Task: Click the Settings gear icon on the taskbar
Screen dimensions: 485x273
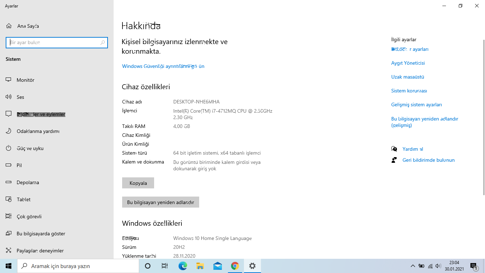Action: (252, 266)
